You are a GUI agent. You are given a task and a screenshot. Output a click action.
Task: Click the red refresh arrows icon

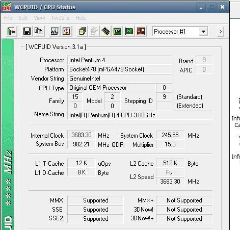click(x=66, y=31)
